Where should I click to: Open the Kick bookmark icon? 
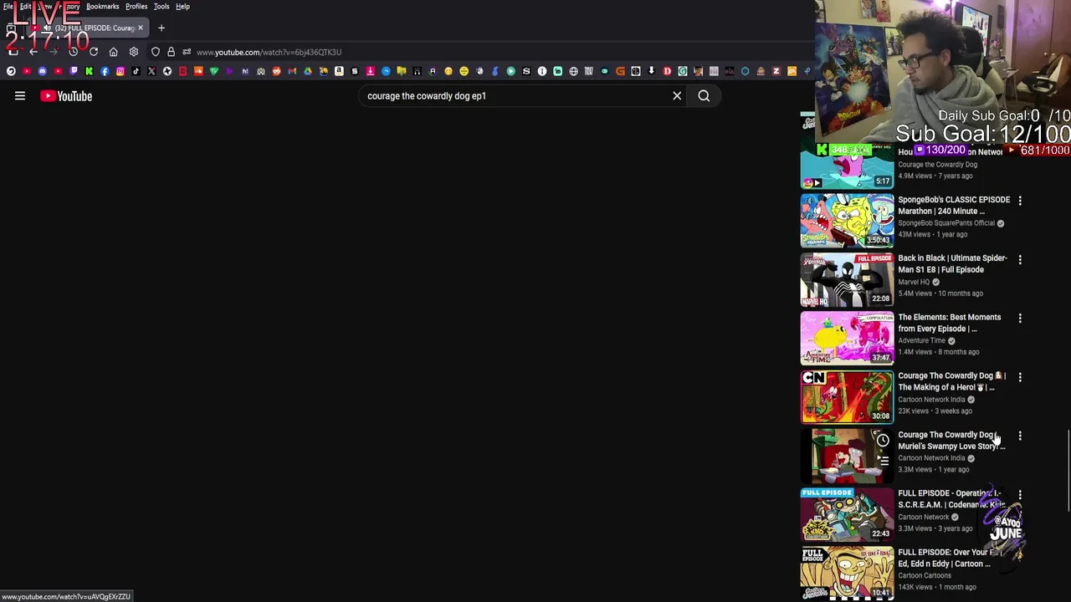pyautogui.click(x=89, y=71)
